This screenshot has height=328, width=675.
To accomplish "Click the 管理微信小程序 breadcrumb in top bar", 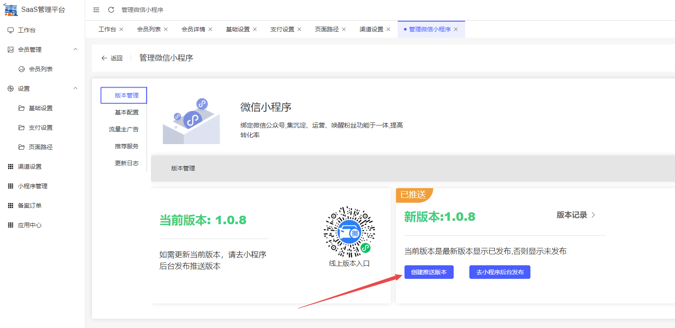I will click(142, 10).
